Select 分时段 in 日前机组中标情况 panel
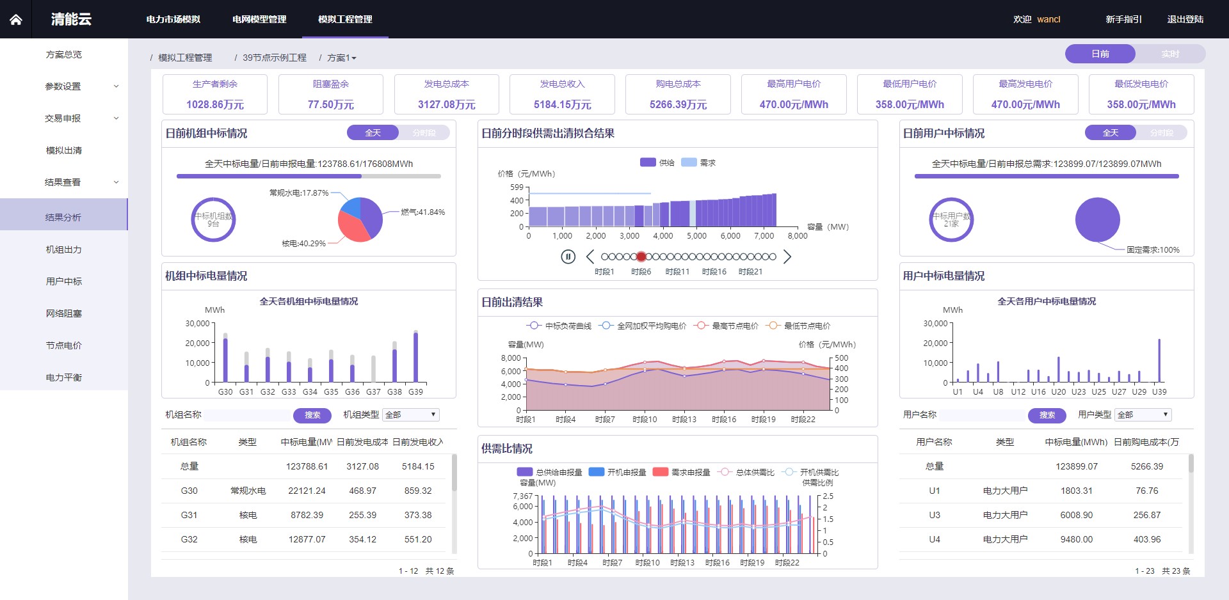This screenshot has height=600, width=1229. [x=424, y=132]
